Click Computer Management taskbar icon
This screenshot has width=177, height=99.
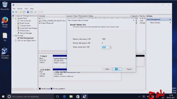coord(85,97)
